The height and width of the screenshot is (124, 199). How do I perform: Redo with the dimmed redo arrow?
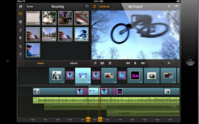point(176,63)
